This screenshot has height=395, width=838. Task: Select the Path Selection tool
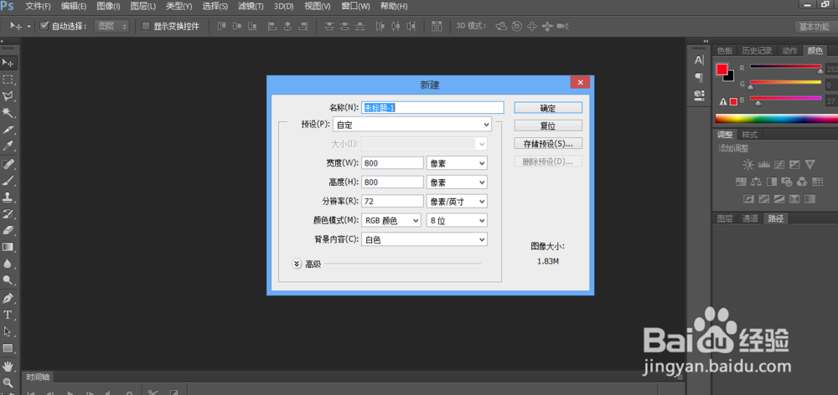pos(8,331)
